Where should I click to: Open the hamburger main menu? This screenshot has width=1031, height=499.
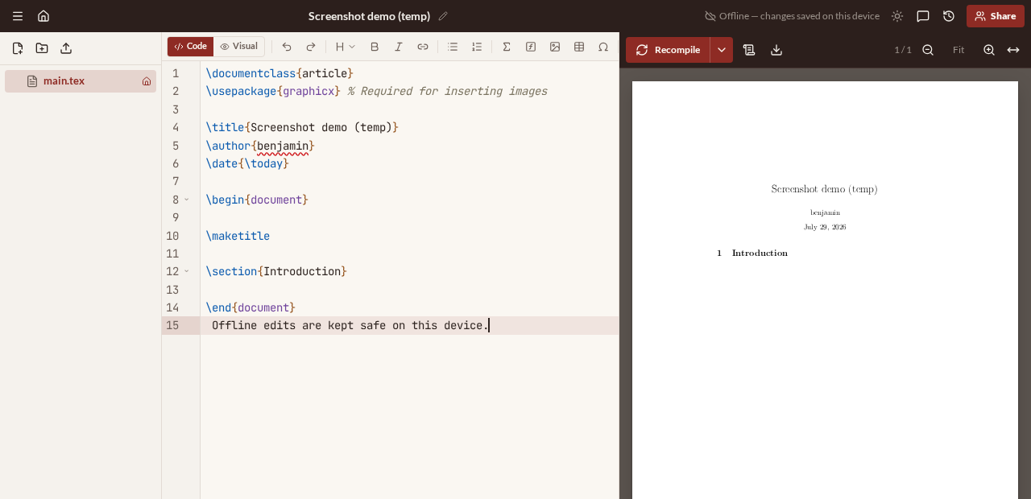(18, 16)
